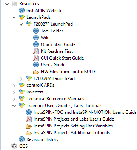Select the F28027F LaunchPad label
The image size is (137, 150).
[53, 24]
